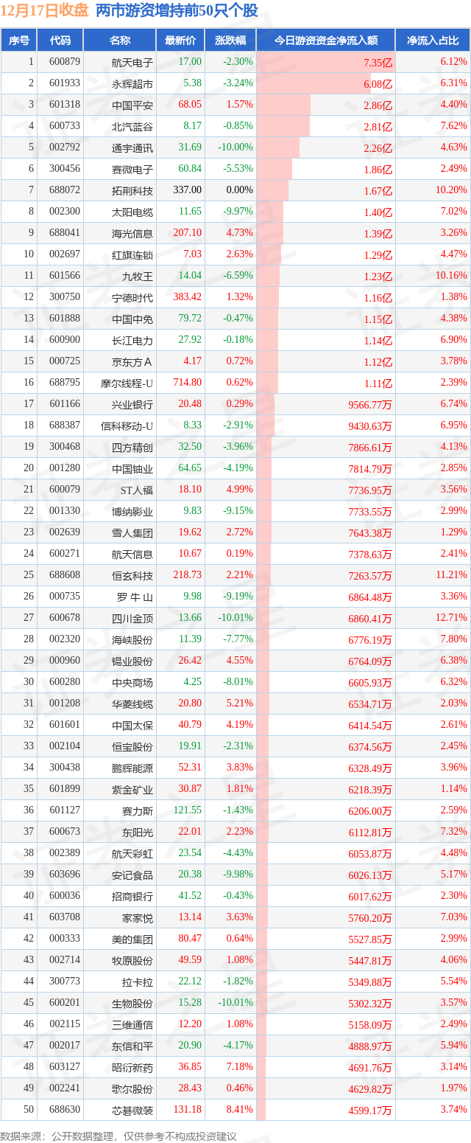Select stock name 永辉超市
The height and width of the screenshot is (1143, 471).
pos(132,83)
